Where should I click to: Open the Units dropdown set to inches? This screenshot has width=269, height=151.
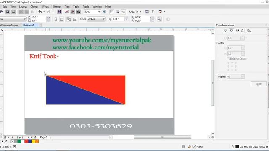(x=96, y=19)
